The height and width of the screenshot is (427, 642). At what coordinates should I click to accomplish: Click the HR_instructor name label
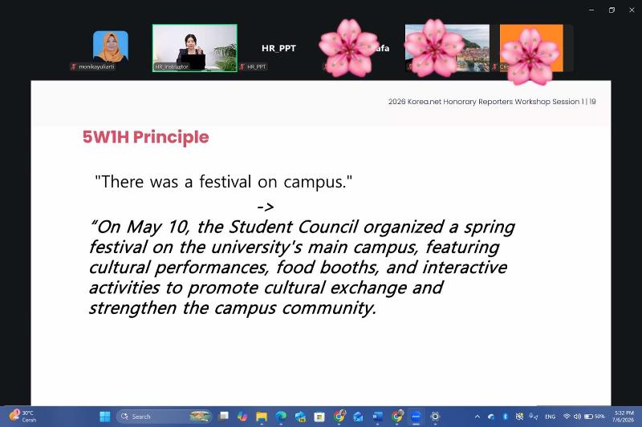(172, 66)
